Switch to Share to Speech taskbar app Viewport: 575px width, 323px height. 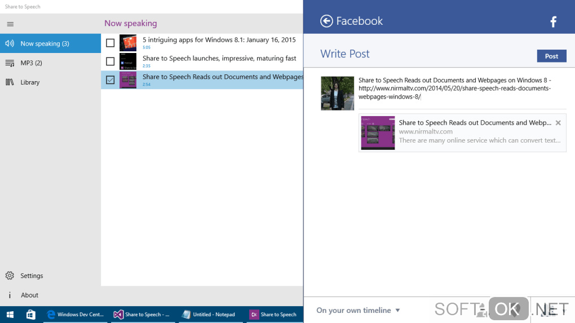tap(273, 315)
